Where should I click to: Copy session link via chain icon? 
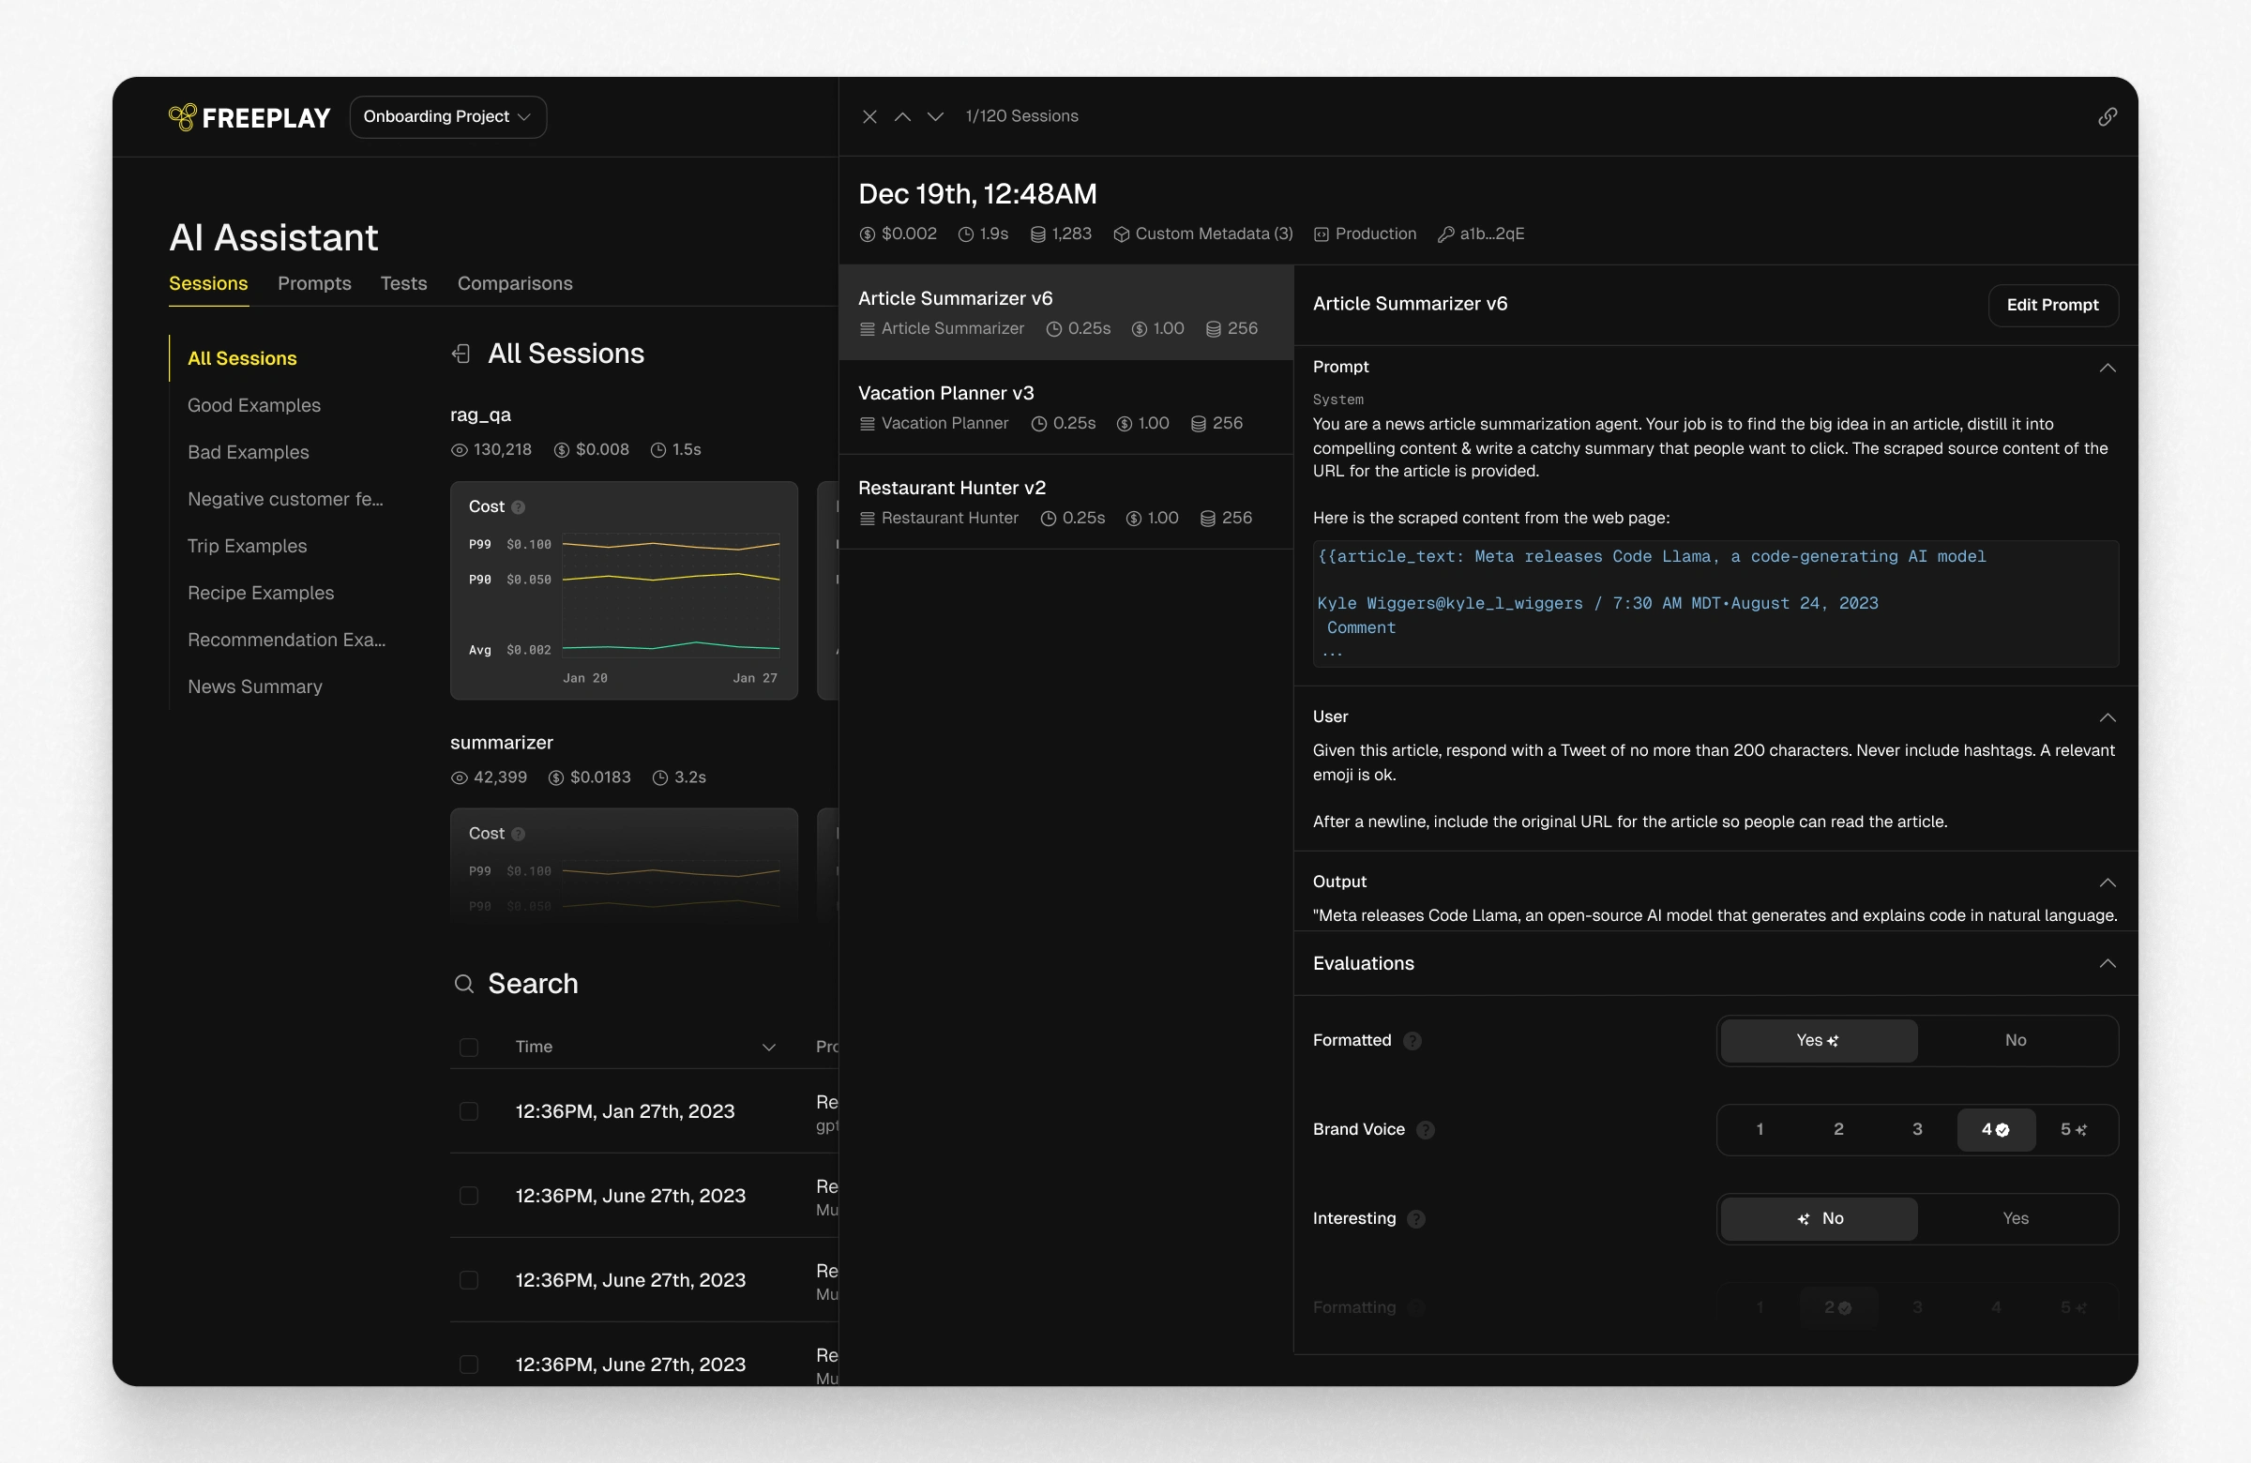click(x=2107, y=116)
